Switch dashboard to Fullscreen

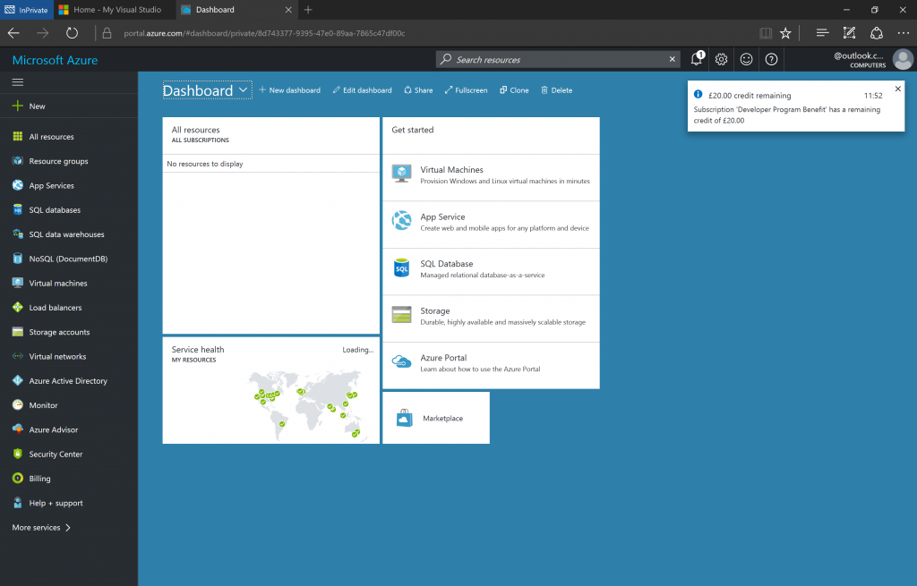pos(466,90)
